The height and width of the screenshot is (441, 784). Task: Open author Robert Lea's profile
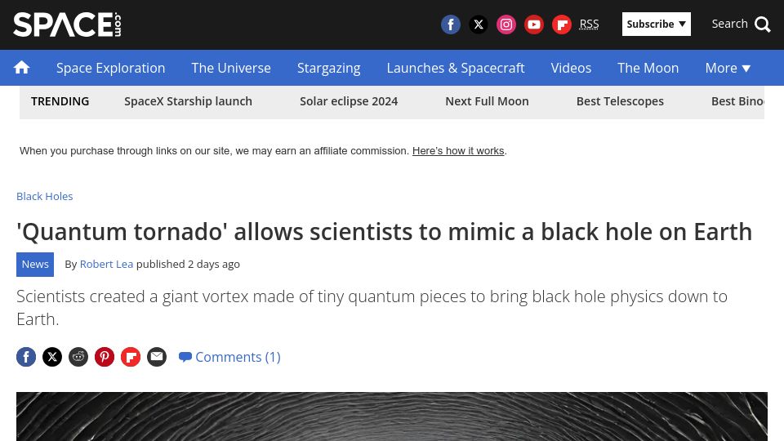(106, 264)
